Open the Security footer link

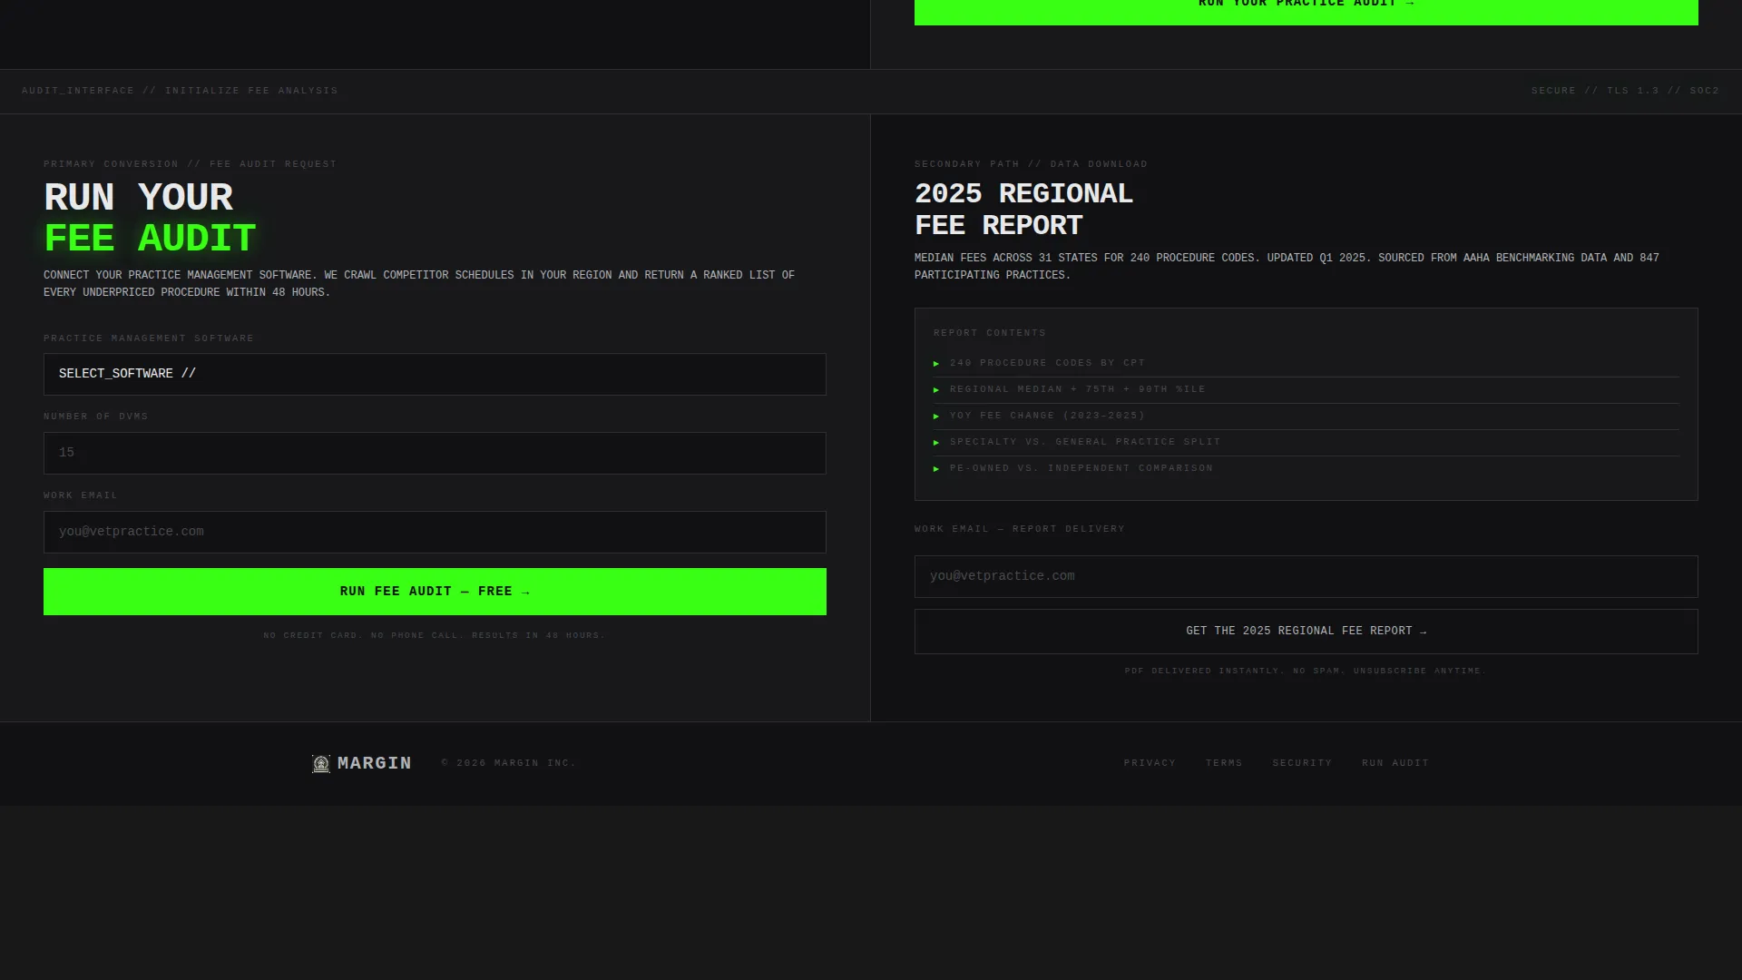pos(1302,763)
